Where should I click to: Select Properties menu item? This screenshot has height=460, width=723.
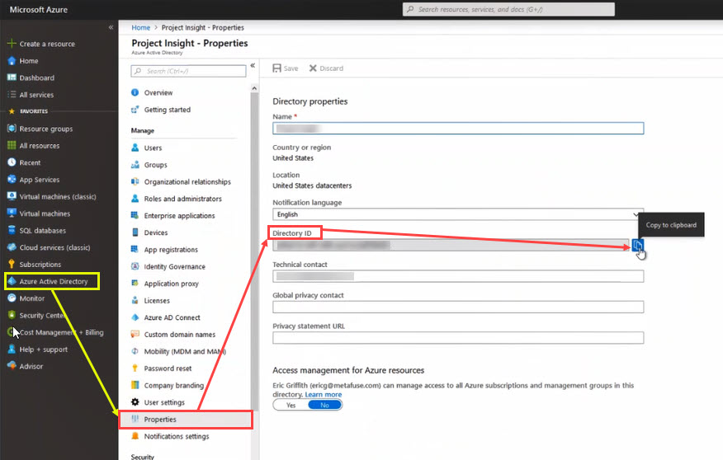[x=186, y=420]
